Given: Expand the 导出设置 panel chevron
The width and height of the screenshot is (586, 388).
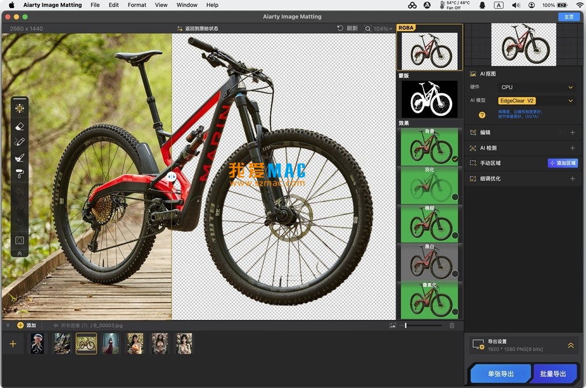Looking at the screenshot, I should click(571, 346).
